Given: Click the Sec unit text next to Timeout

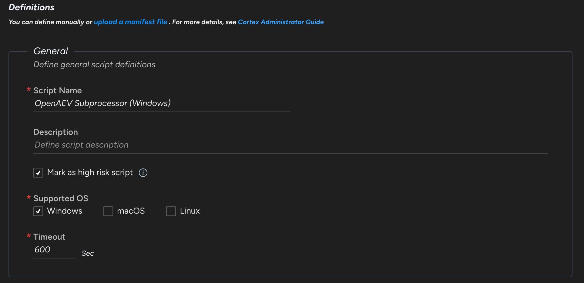Looking at the screenshot, I should (x=88, y=253).
